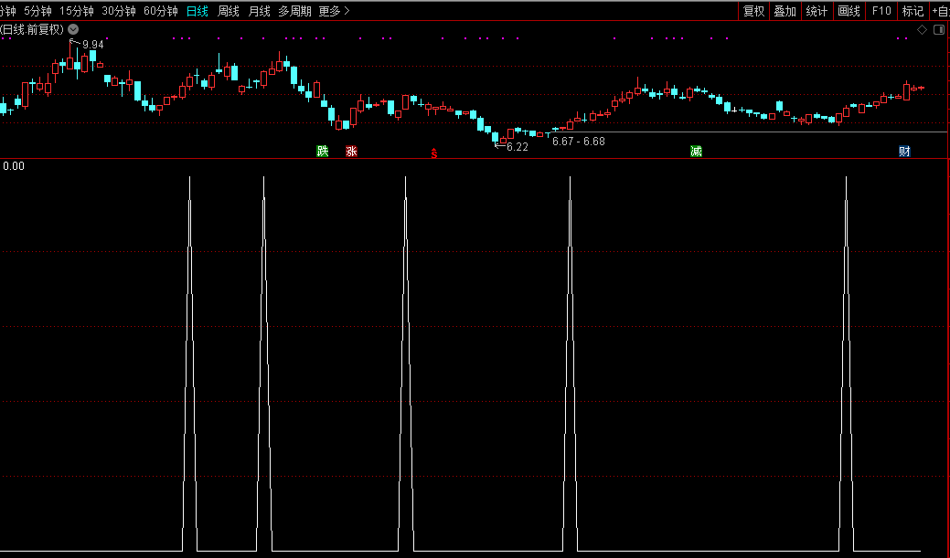Click the blue 财 financial report marker
The height and width of the screenshot is (558, 950).
pyautogui.click(x=904, y=152)
